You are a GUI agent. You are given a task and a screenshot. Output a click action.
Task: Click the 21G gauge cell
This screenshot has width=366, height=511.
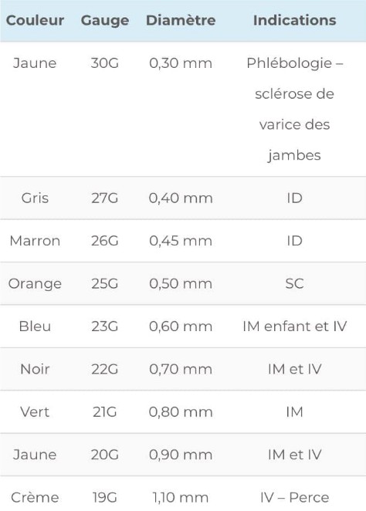tap(104, 412)
